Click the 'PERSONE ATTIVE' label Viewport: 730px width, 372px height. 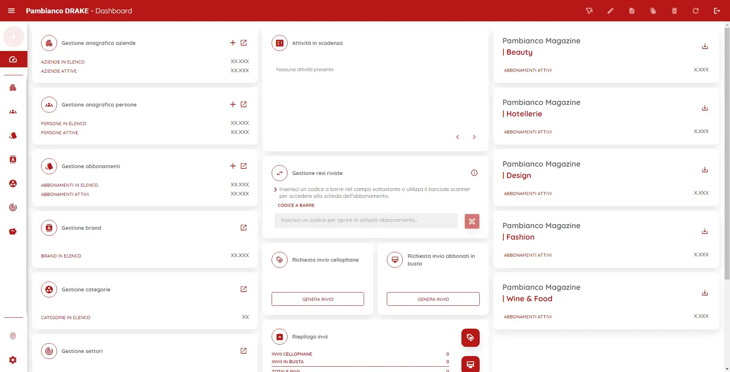(60, 133)
